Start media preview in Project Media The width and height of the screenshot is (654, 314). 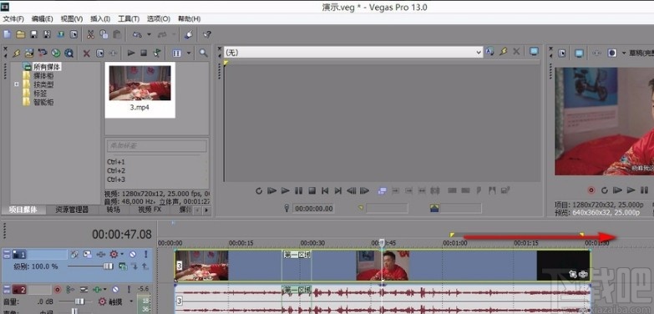coord(131,53)
